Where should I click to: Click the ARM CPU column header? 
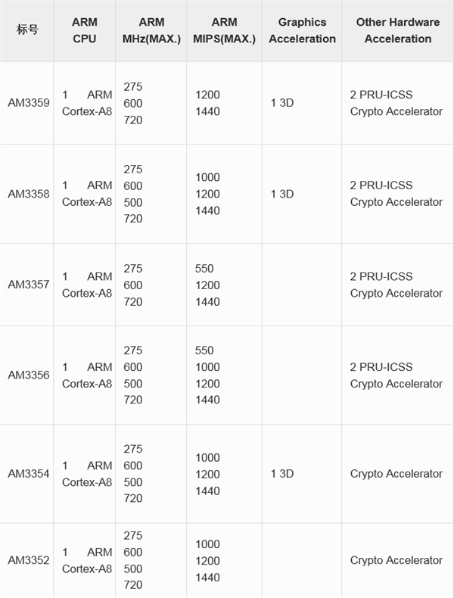(85, 30)
